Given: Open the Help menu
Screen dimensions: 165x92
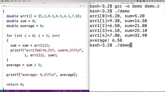Looking at the screenshot, I should [29, 1].
